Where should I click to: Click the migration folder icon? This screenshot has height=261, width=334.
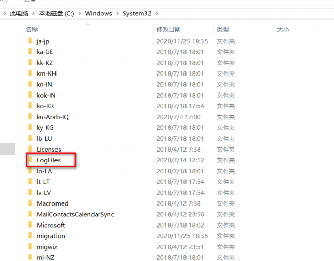point(30,236)
